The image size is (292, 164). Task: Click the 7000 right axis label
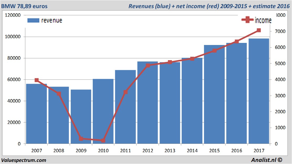point(280,31)
